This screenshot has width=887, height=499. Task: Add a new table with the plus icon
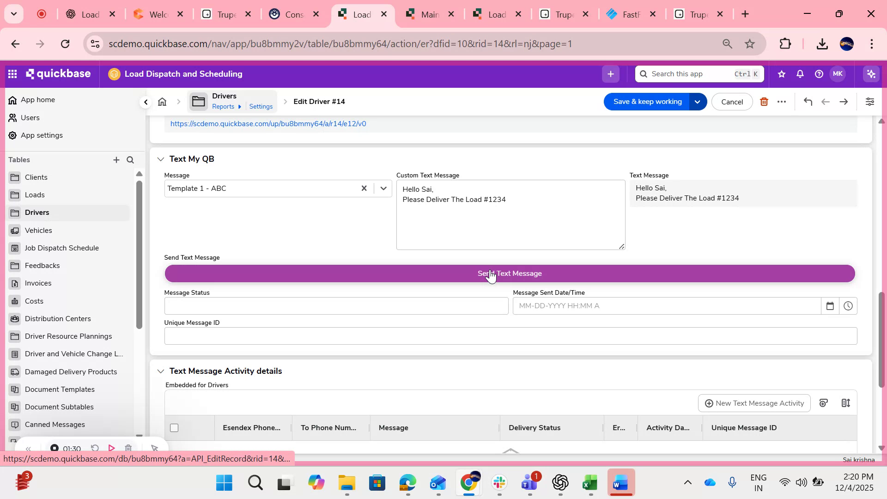116,160
